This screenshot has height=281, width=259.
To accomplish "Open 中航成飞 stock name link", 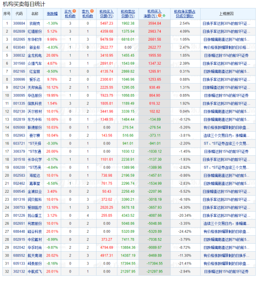I will click(x=35, y=272).
